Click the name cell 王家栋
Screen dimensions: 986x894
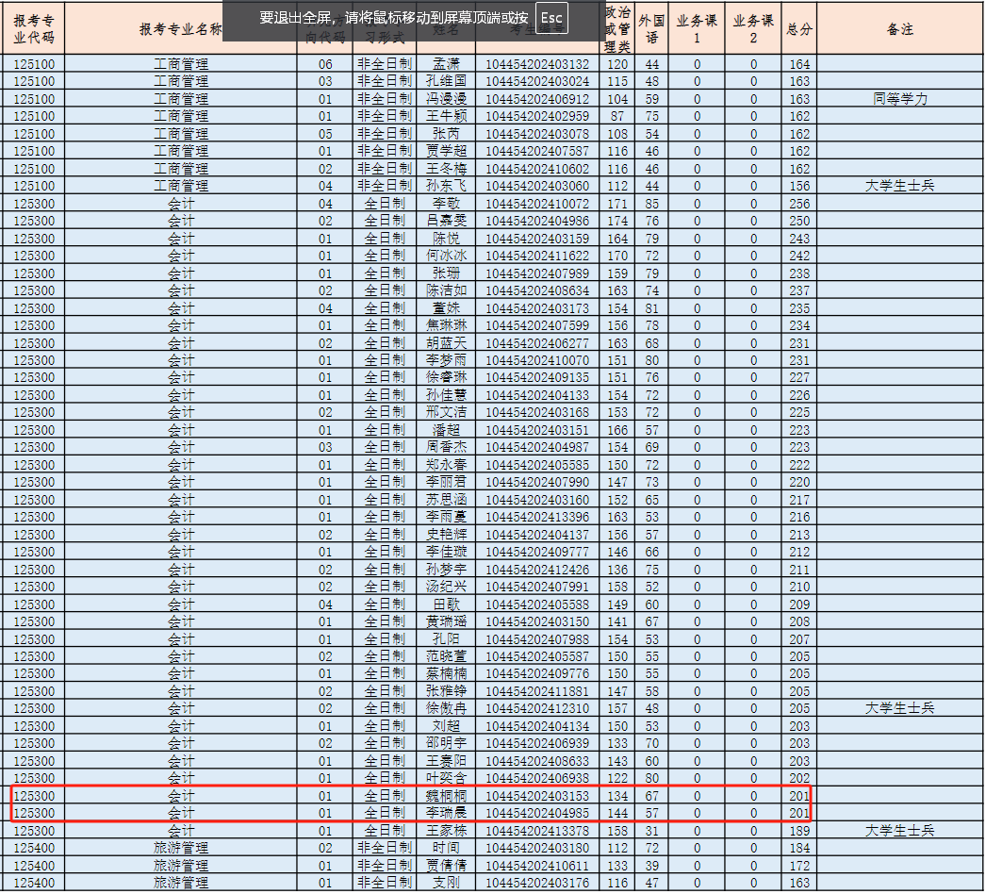point(446,831)
